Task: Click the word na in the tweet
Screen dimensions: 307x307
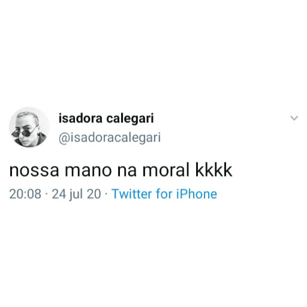Action: coord(127,172)
